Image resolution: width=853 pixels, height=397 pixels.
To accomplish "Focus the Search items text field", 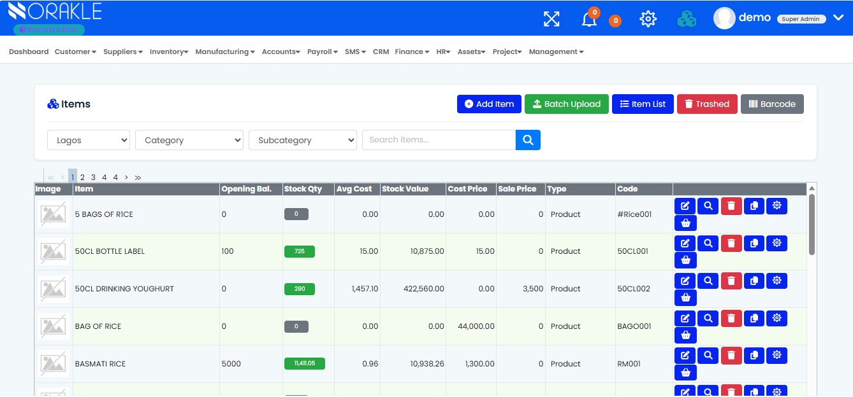I will 439,140.
